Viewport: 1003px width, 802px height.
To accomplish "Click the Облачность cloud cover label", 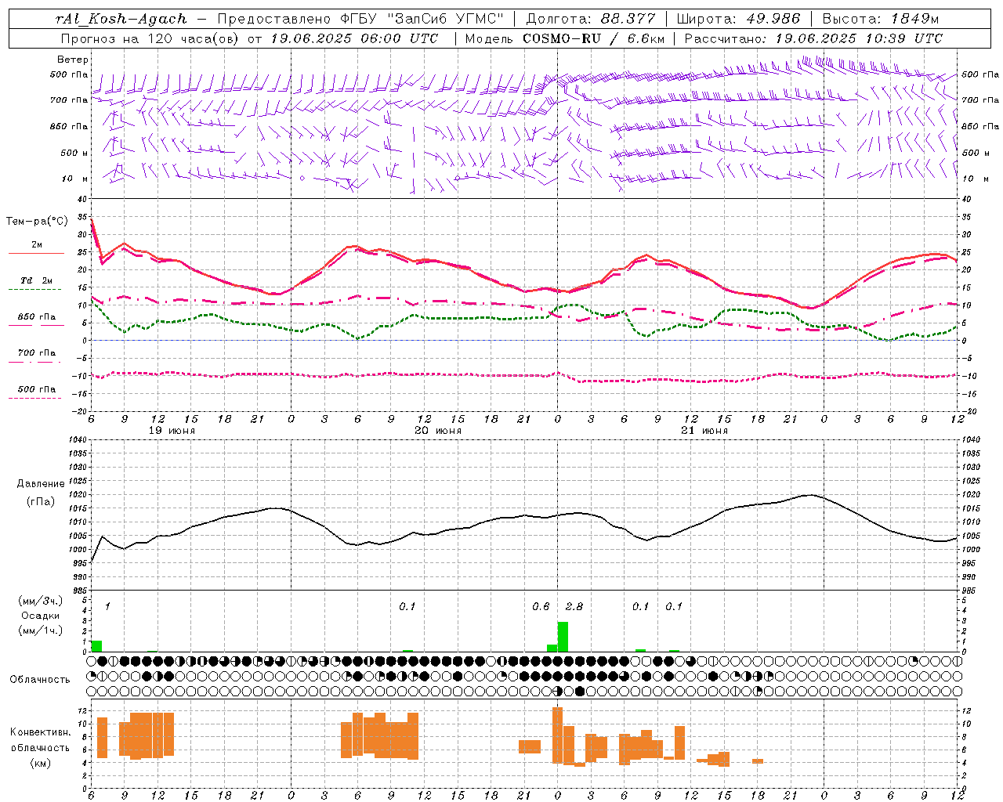I will [40, 679].
